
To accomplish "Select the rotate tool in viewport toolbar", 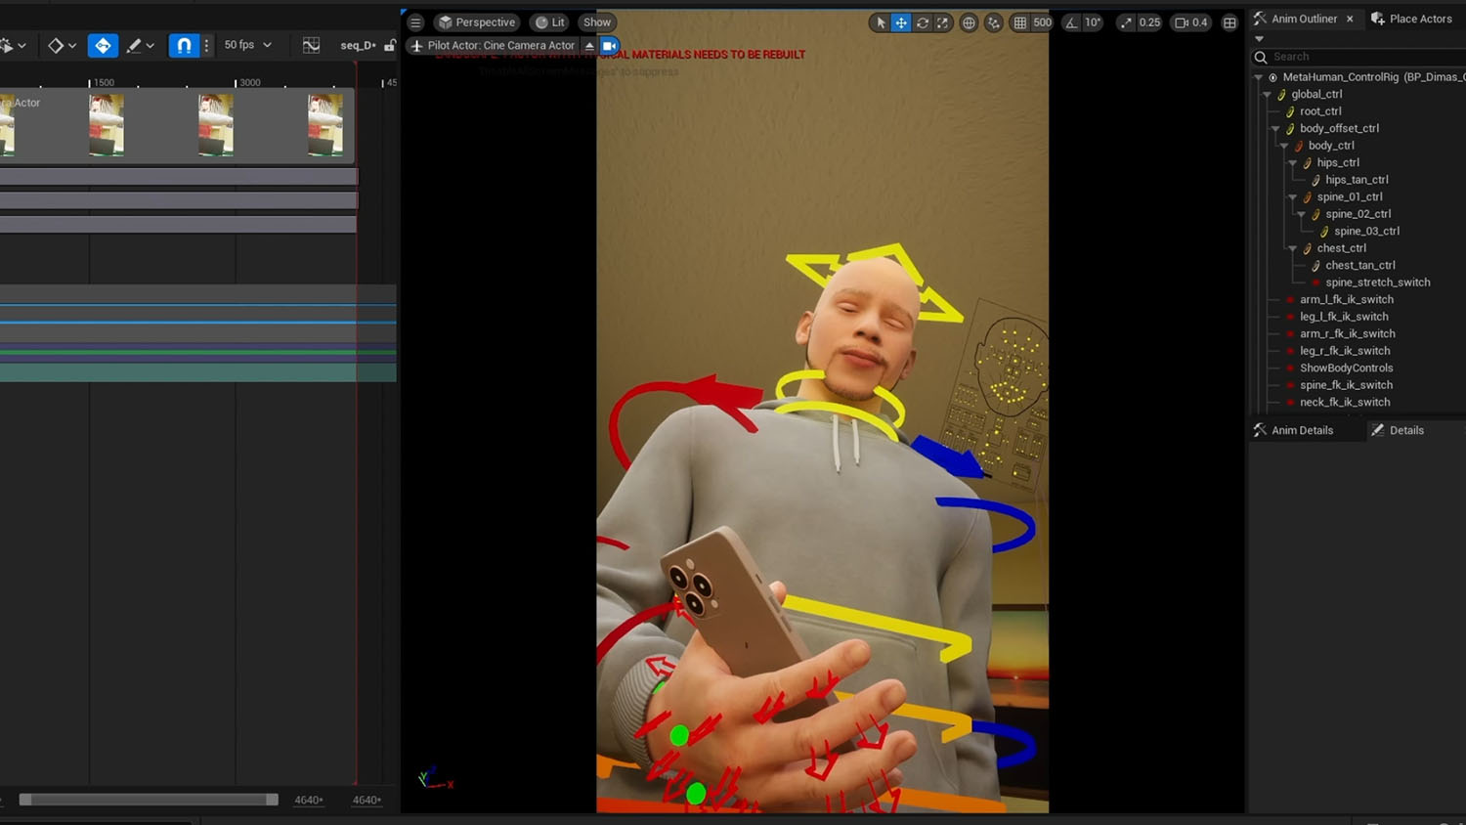I will [x=922, y=22].
